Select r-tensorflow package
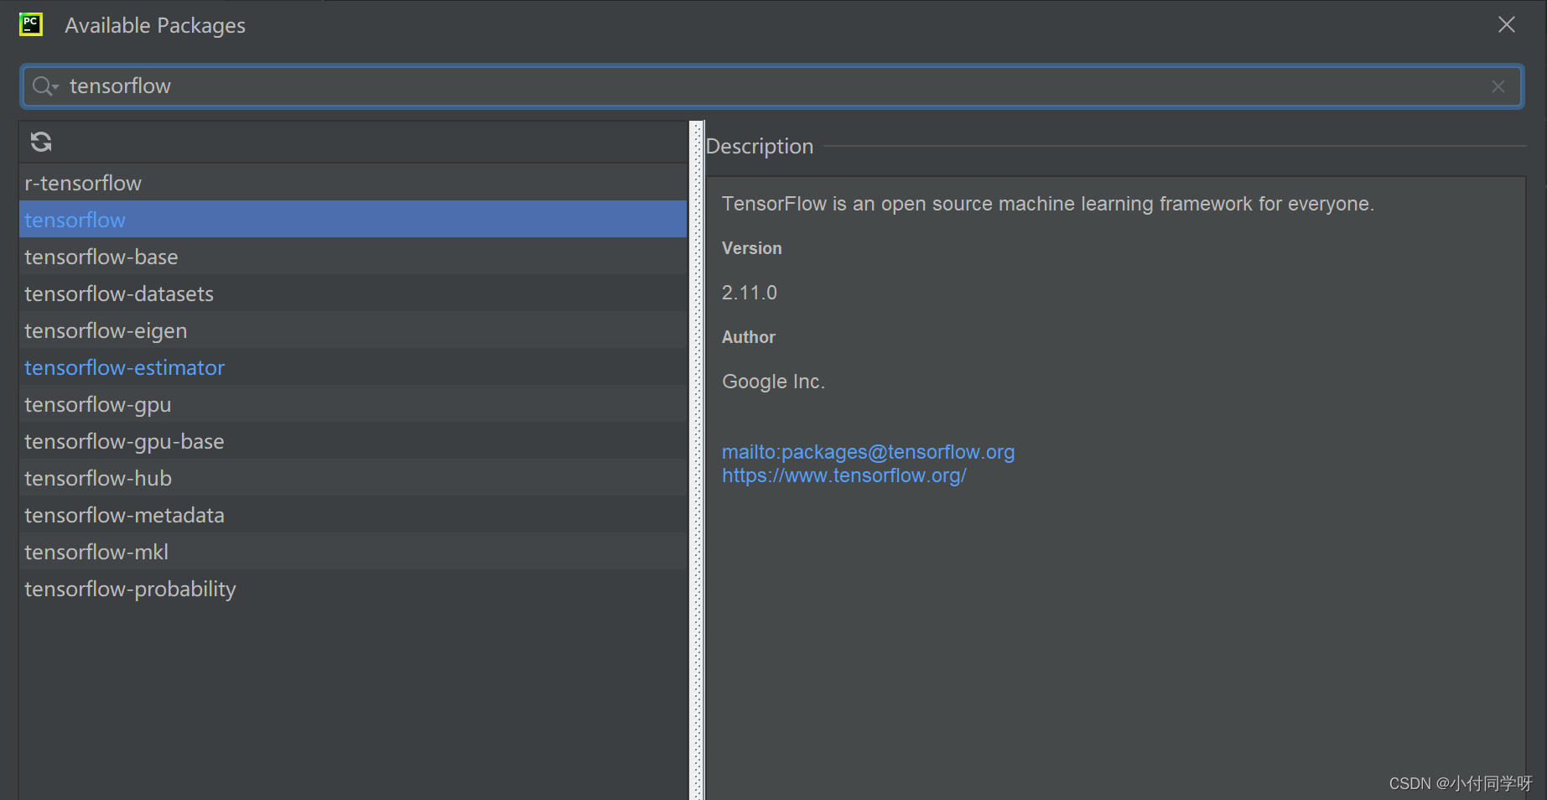1547x800 pixels. point(353,183)
